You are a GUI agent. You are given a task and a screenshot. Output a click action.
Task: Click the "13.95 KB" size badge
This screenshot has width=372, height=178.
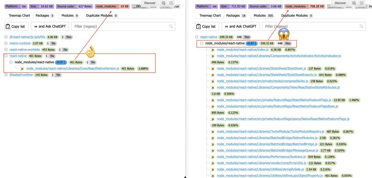click(x=339, y=100)
